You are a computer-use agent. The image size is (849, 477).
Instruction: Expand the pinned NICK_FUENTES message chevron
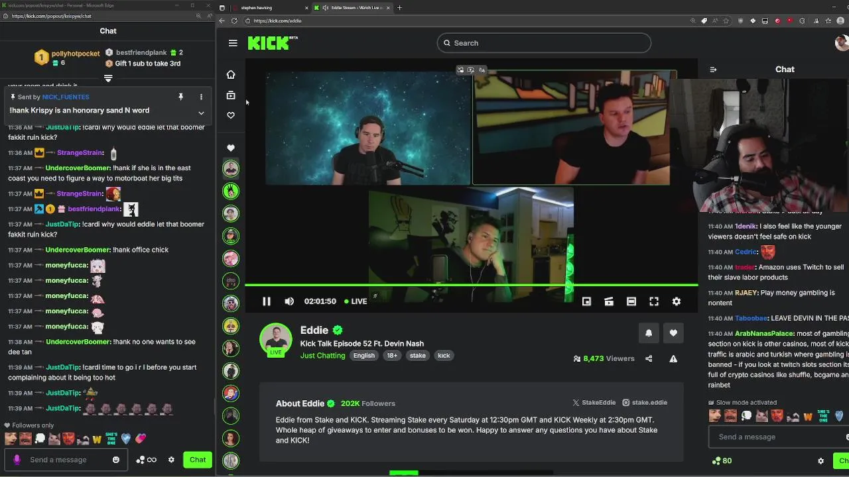click(x=201, y=113)
